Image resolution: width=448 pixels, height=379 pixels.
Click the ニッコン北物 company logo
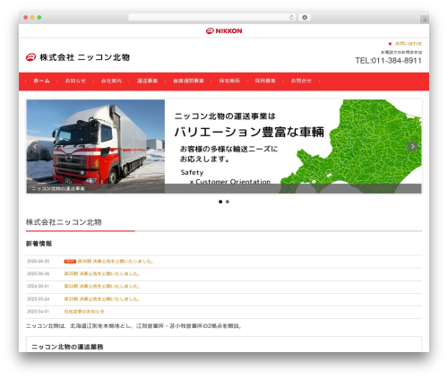[78, 57]
